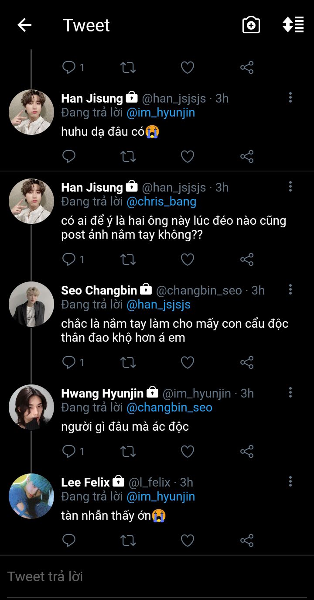Open more options on Hwang Hyunjin's tweet
The width and height of the screenshot is (314, 600).
click(x=290, y=393)
